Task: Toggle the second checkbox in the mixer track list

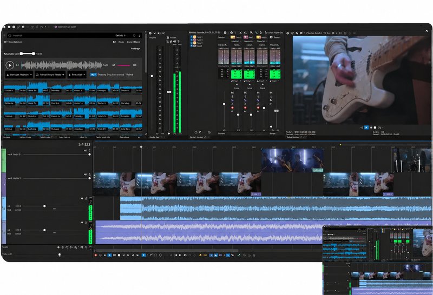Action: click(x=191, y=39)
